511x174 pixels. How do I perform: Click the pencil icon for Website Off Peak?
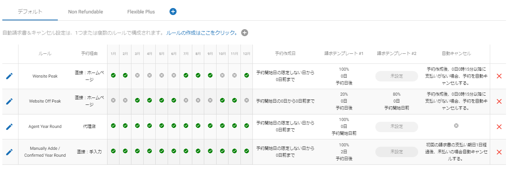point(9,101)
